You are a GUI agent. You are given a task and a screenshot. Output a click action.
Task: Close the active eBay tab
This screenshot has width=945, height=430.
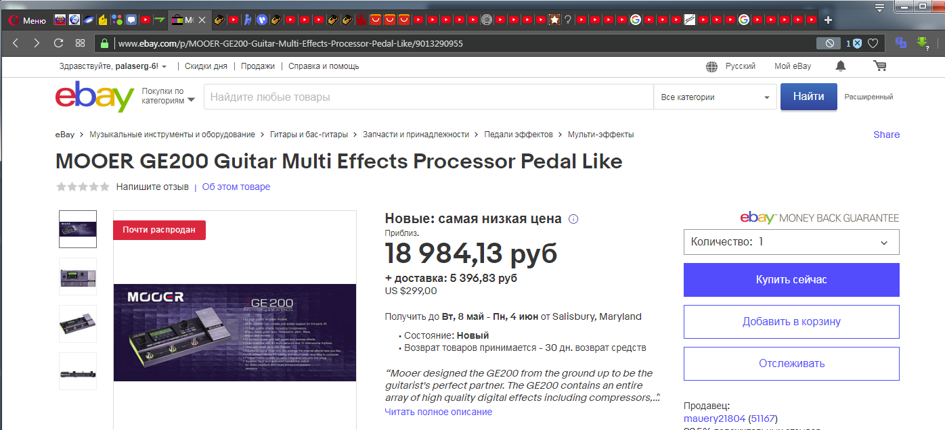click(201, 20)
